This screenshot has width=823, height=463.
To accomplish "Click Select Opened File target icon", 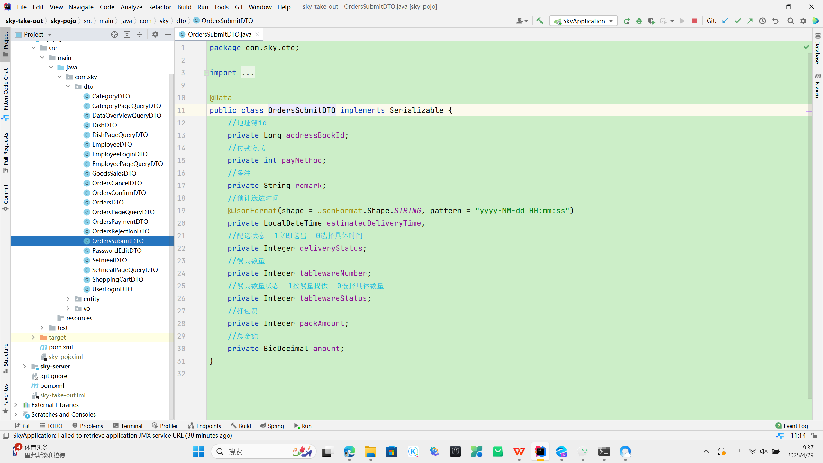I will 114,34.
